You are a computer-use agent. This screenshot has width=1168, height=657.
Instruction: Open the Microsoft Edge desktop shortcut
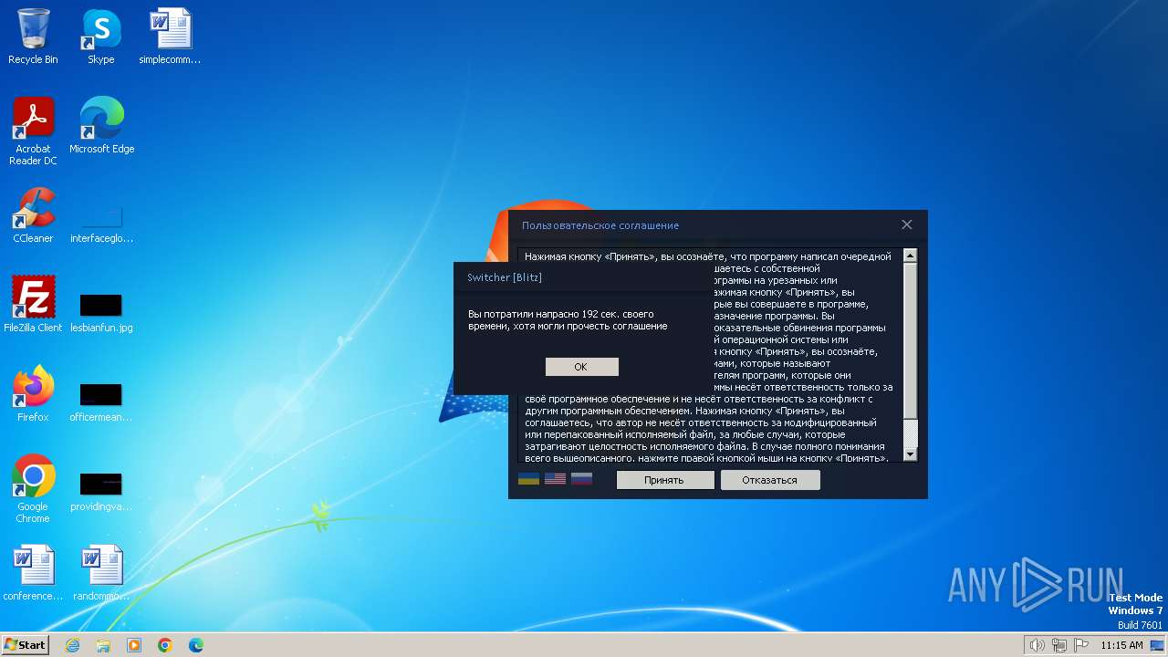pos(101,126)
